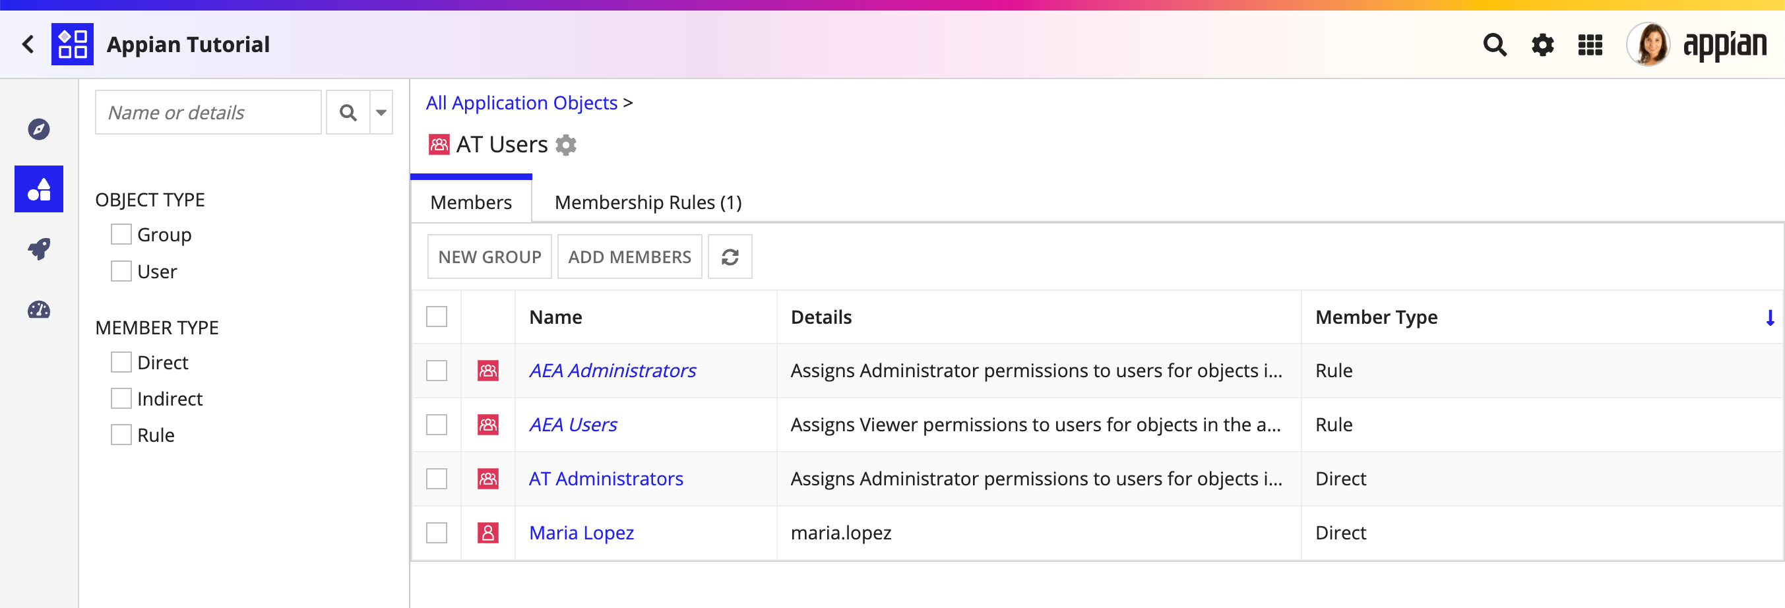
Task: Sort by the Name column header
Action: pyautogui.click(x=555, y=317)
